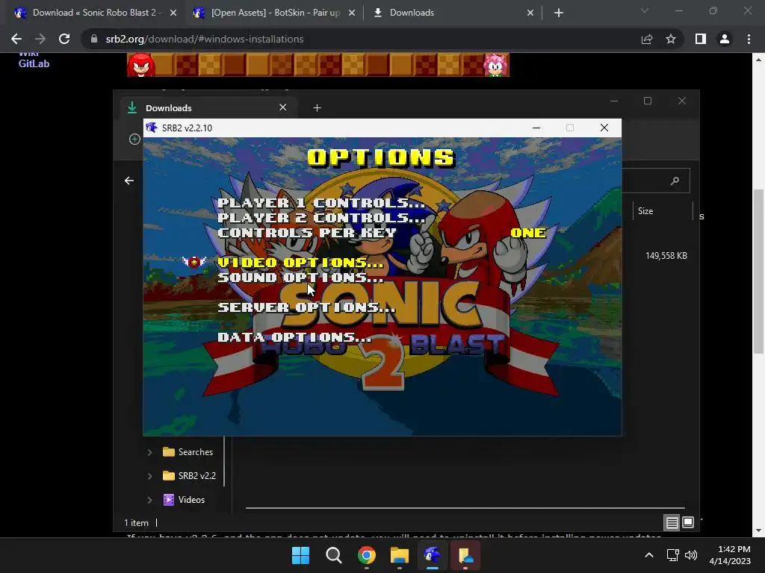Toggle Controls Per Key value ONE
Image resolution: width=765 pixels, height=573 pixels.
[x=528, y=233]
